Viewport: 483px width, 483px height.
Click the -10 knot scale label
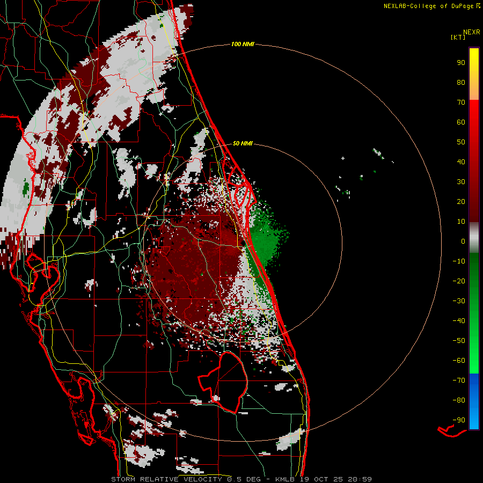point(459,261)
